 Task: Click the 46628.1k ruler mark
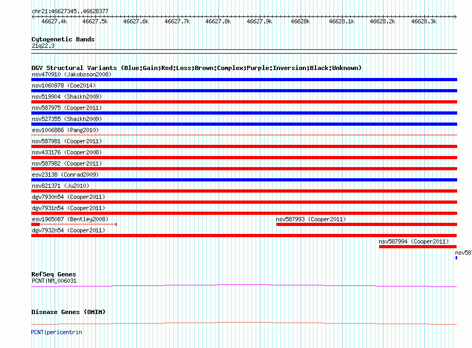[x=342, y=21]
